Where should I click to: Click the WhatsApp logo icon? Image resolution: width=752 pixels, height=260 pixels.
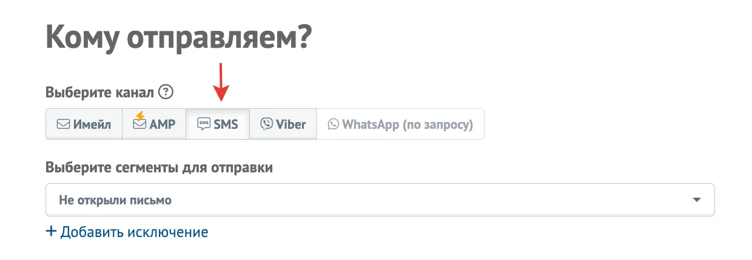(333, 125)
